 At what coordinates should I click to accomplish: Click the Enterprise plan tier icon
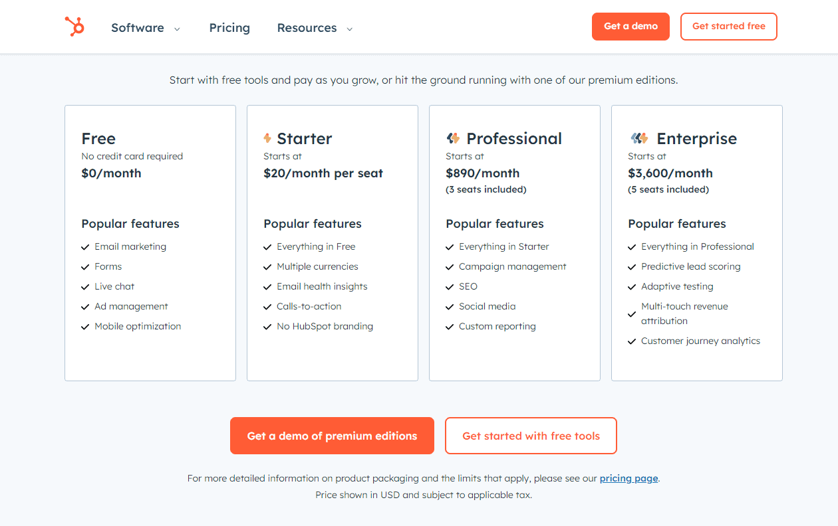point(639,138)
